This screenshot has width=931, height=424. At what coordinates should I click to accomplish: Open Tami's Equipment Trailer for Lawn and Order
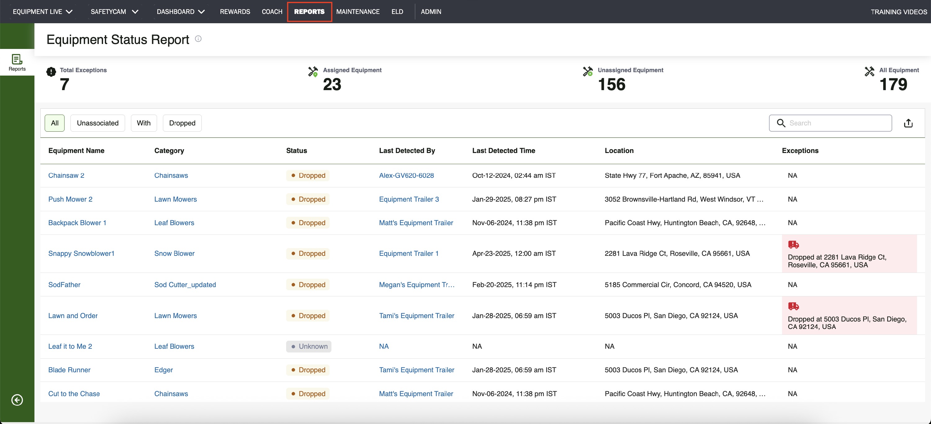pos(416,316)
